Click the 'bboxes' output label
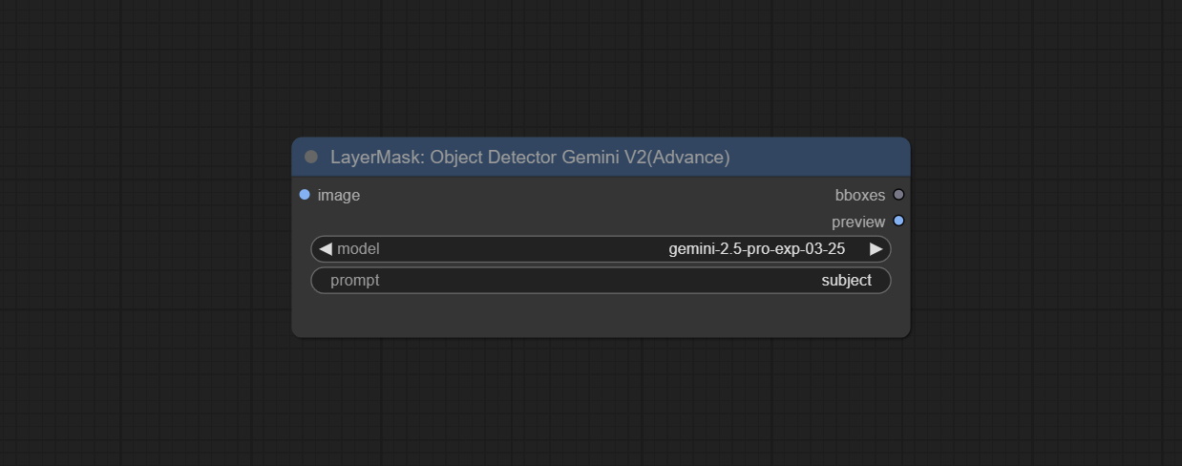Screen dimensions: 1182x466 (x=859, y=195)
